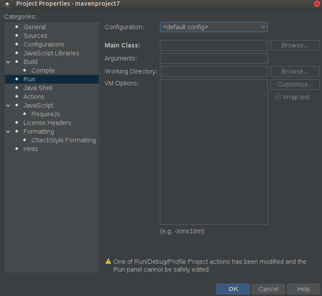Click the 'Run panel cannot be safely edited' warning text

[x=161, y=269]
